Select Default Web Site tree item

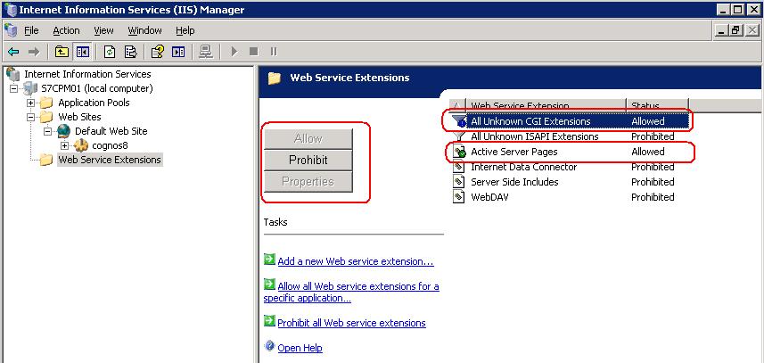click(111, 131)
